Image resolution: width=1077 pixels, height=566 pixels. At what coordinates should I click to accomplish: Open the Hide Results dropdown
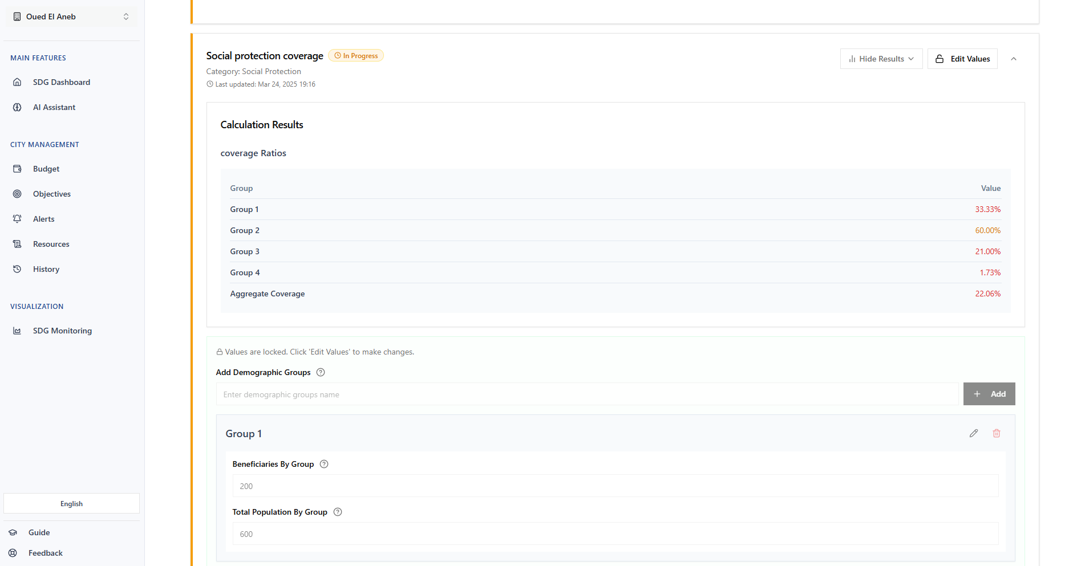881,59
